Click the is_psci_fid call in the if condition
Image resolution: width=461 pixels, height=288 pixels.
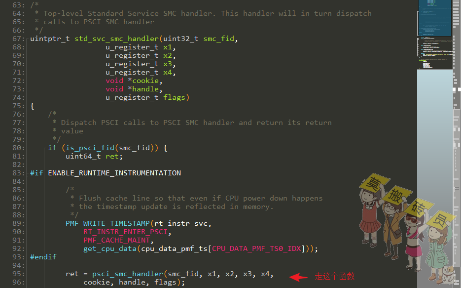click(x=90, y=148)
